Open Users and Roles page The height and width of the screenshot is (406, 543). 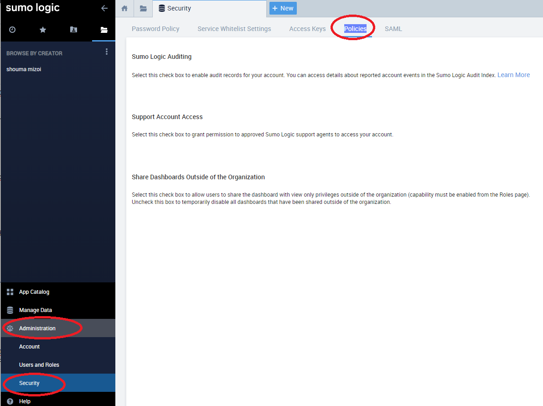point(58,365)
